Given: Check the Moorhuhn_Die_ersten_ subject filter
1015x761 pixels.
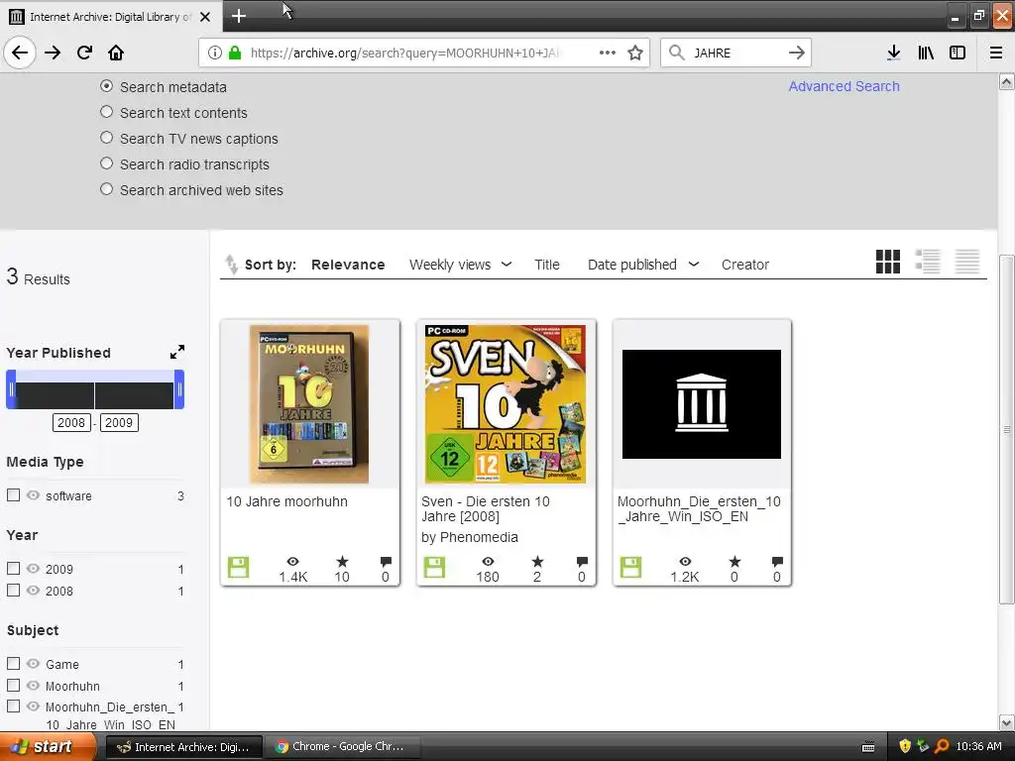Looking at the screenshot, I should click(13, 706).
